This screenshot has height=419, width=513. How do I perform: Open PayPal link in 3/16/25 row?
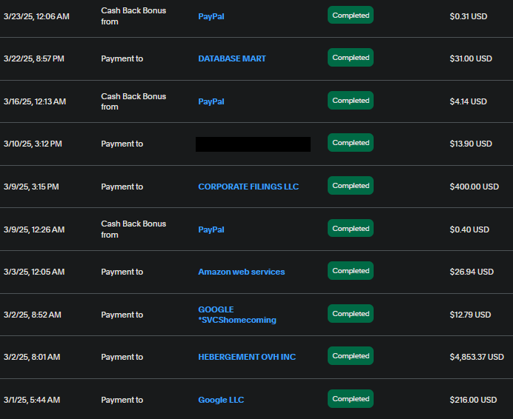pyautogui.click(x=211, y=101)
